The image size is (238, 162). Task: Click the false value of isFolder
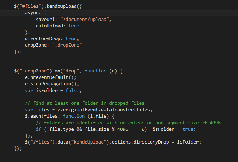point(72,91)
